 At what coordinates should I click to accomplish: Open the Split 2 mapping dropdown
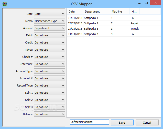(49, 100)
